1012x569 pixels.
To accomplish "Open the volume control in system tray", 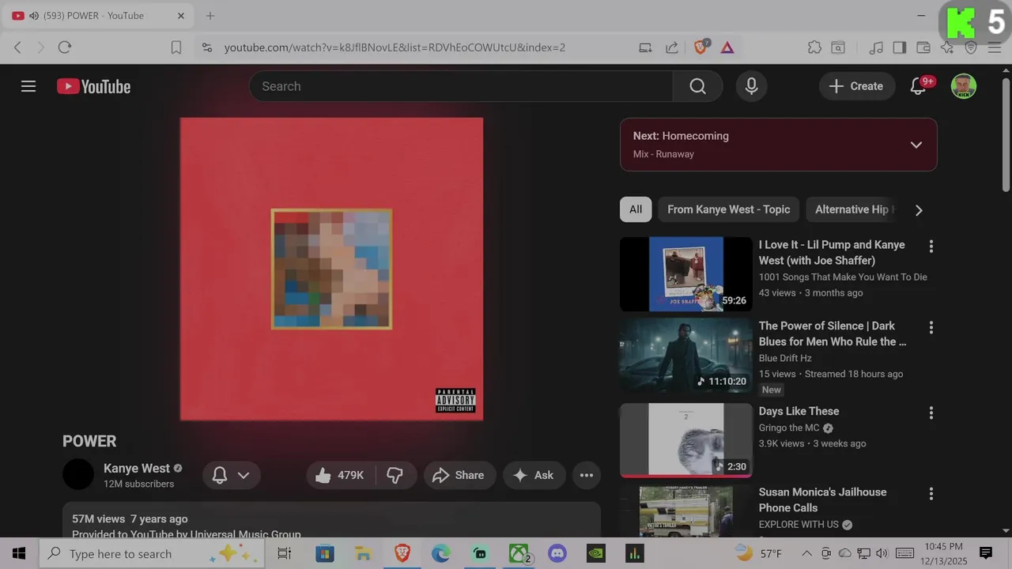I will click(882, 553).
